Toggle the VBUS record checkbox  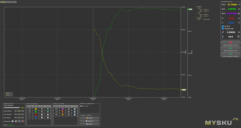pos(42,109)
